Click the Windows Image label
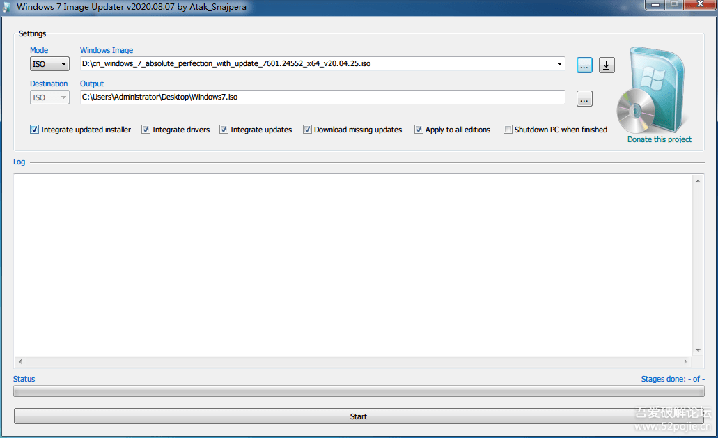The image size is (718, 438). (107, 50)
